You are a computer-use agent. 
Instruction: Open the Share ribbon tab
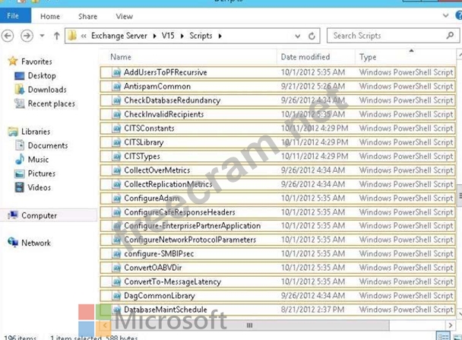click(87, 17)
